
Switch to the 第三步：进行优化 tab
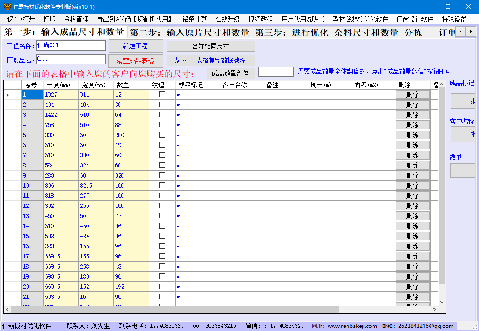pyautogui.click(x=291, y=33)
